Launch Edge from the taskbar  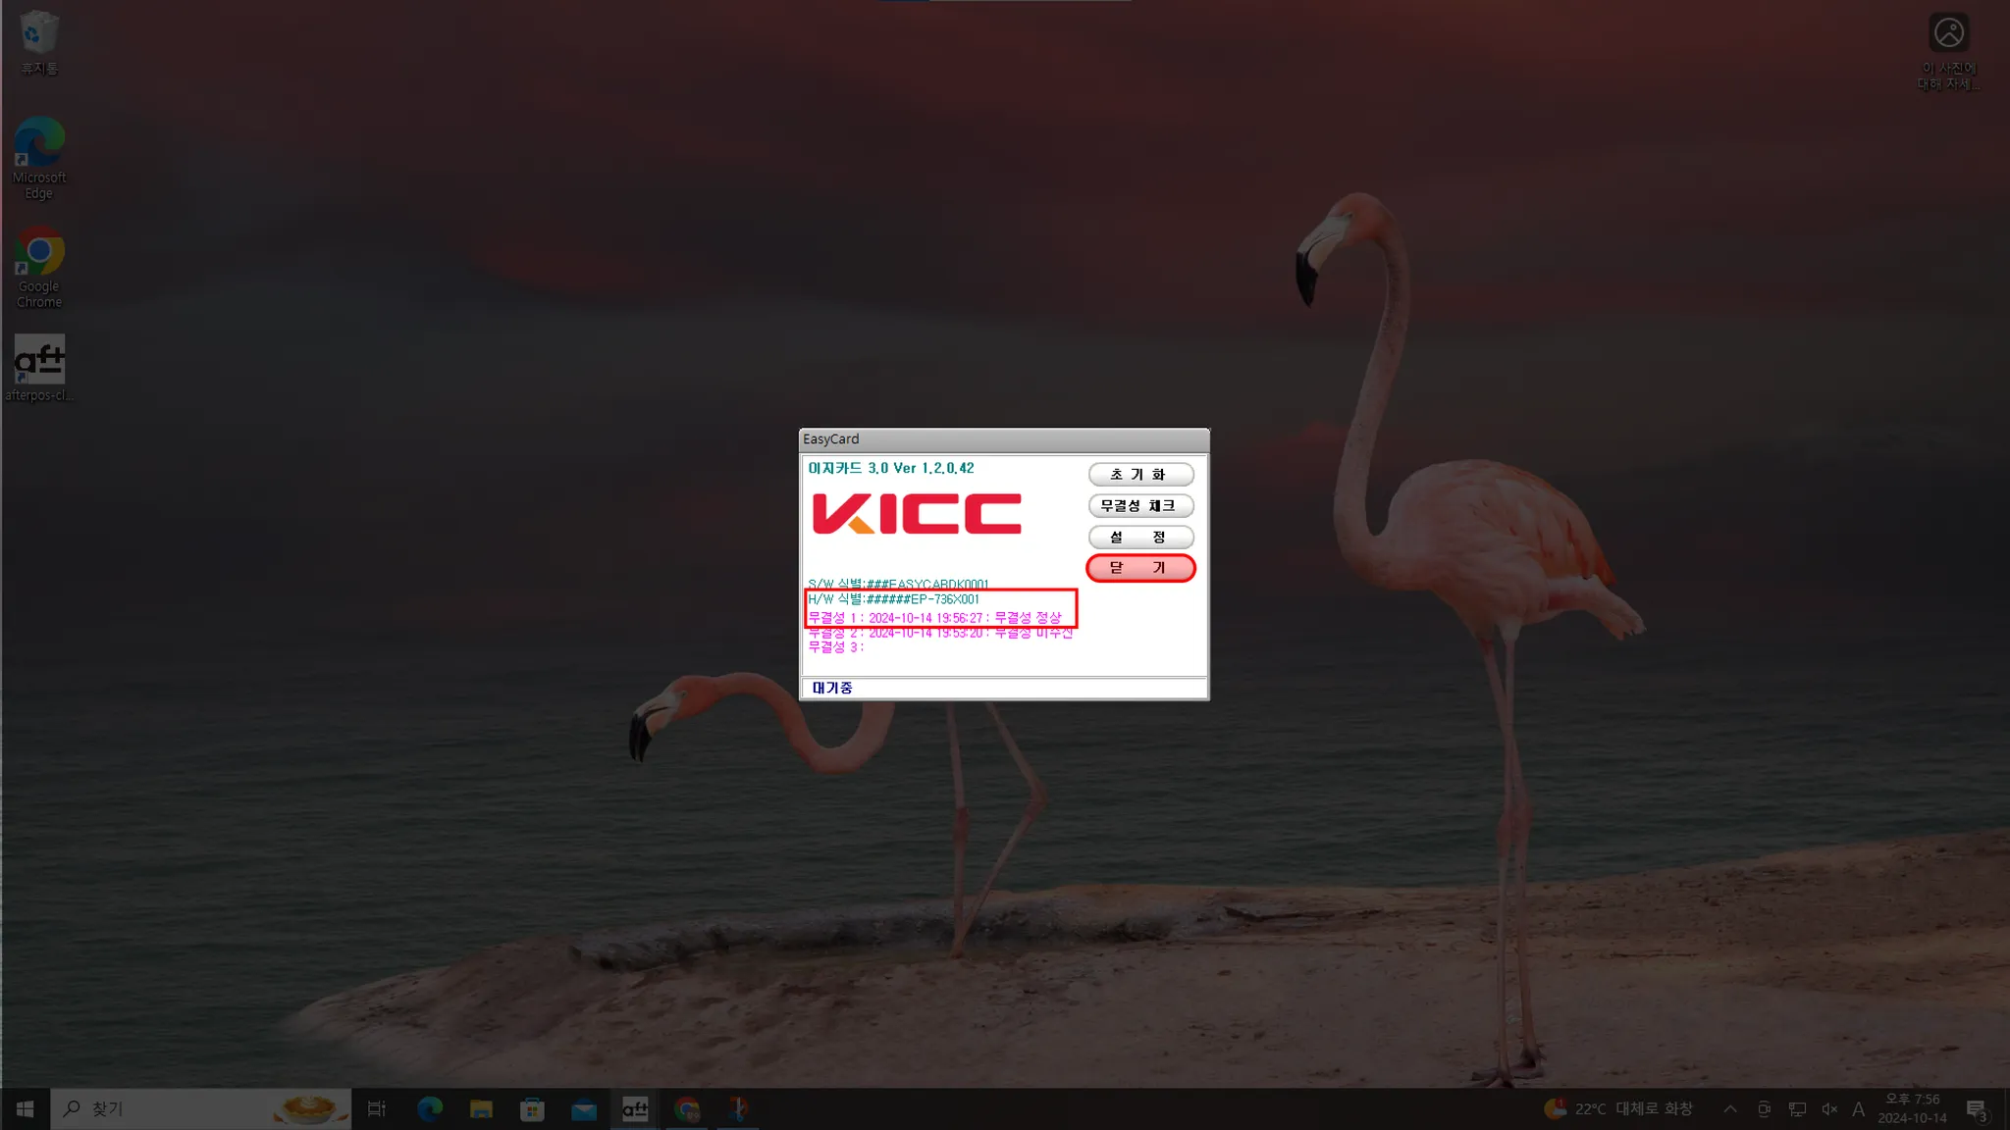(x=430, y=1109)
